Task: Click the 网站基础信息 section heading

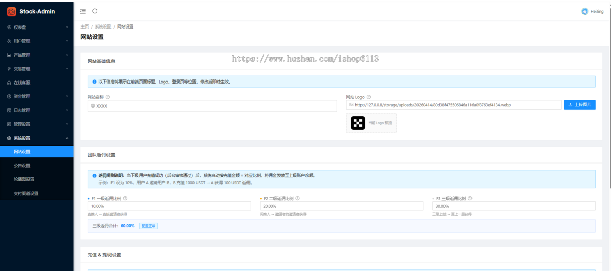Action: [101, 61]
